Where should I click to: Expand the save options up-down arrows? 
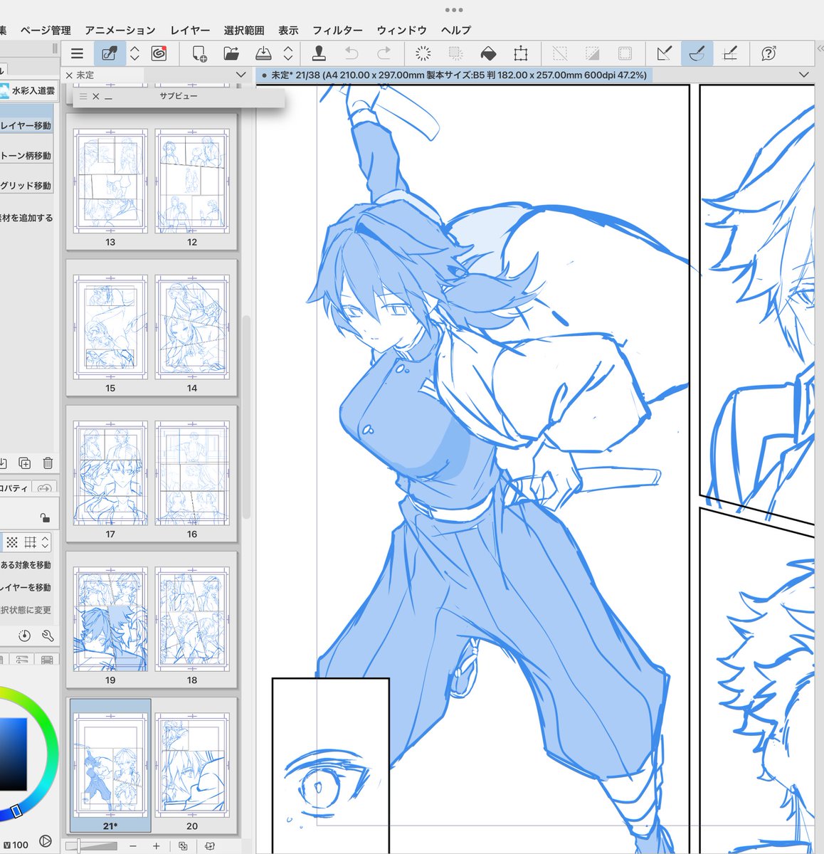[288, 53]
